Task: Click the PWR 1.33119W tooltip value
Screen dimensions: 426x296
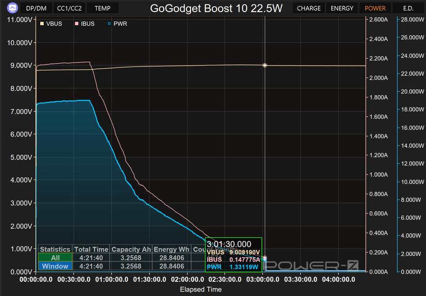Action: tap(244, 267)
